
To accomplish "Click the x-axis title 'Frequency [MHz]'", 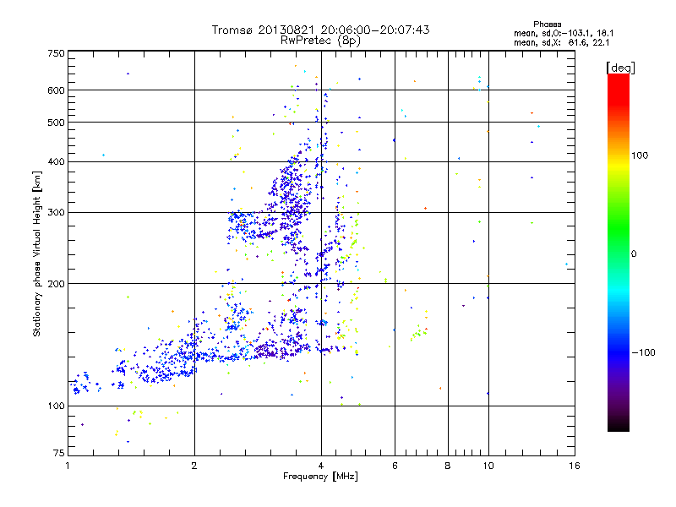I will pyautogui.click(x=320, y=477).
